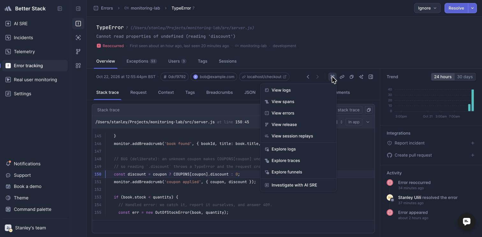Viewport: 482px width, 237px height.
Task: Open Incidents in sidebar
Action: coord(35,38)
